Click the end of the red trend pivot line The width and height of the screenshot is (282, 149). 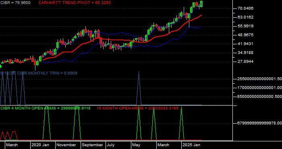[x=201, y=15]
